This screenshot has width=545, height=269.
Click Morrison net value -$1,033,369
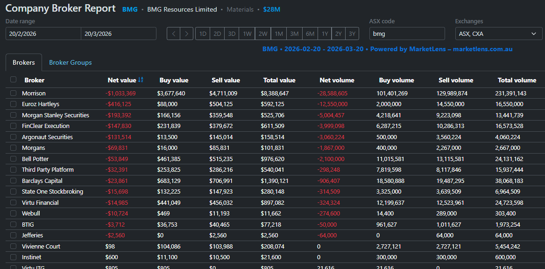[120, 94]
